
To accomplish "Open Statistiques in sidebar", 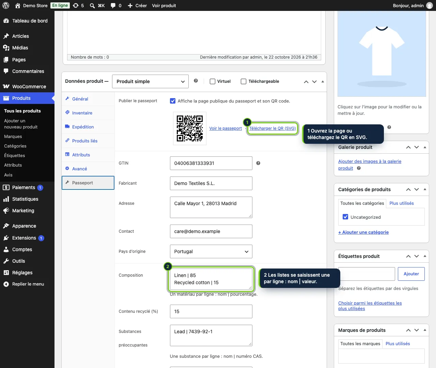I will (x=27, y=199).
